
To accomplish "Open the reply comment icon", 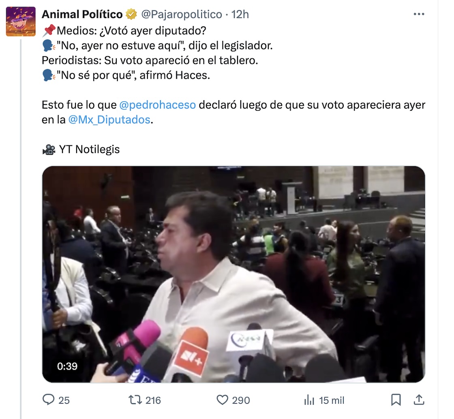I will coord(48,400).
